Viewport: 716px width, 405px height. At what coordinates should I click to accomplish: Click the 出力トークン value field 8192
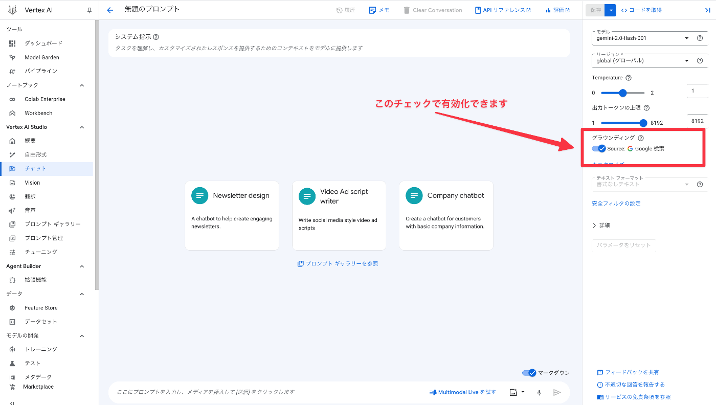tap(698, 121)
